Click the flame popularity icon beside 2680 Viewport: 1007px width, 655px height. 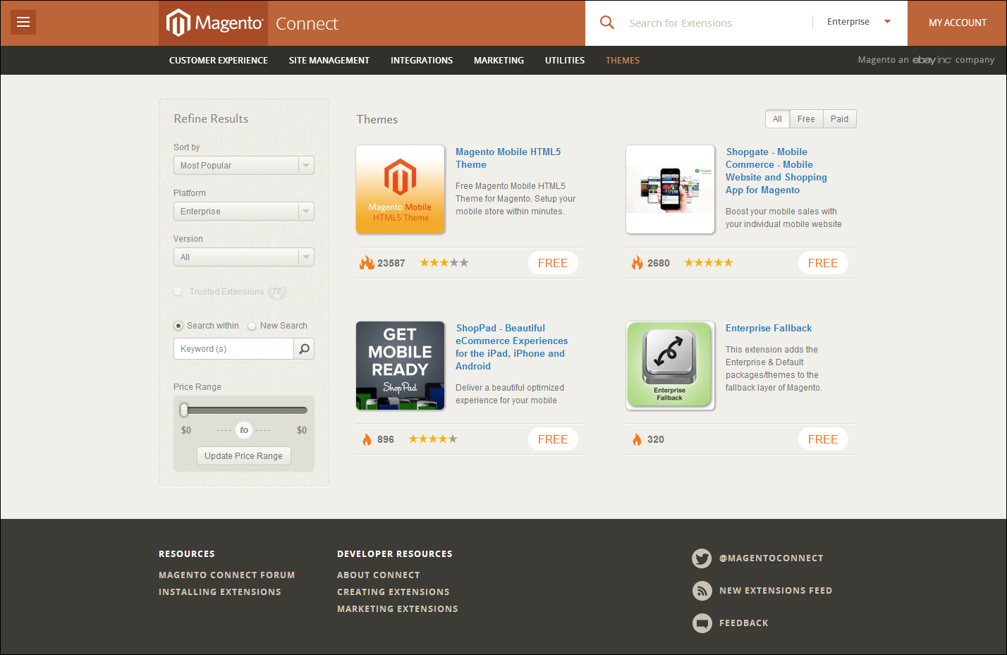coord(637,263)
